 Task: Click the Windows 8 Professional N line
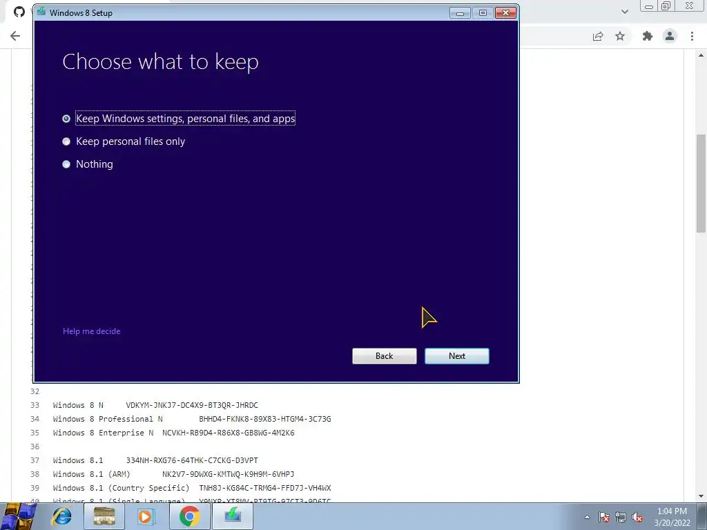coord(192,419)
